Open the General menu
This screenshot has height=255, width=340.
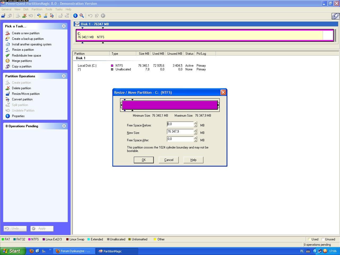coord(6,9)
